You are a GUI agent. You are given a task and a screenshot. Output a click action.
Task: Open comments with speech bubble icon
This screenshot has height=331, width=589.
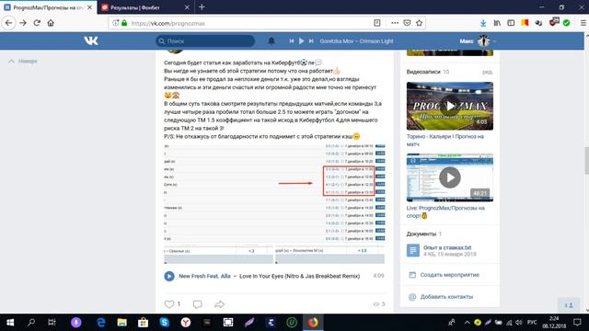pos(197,304)
